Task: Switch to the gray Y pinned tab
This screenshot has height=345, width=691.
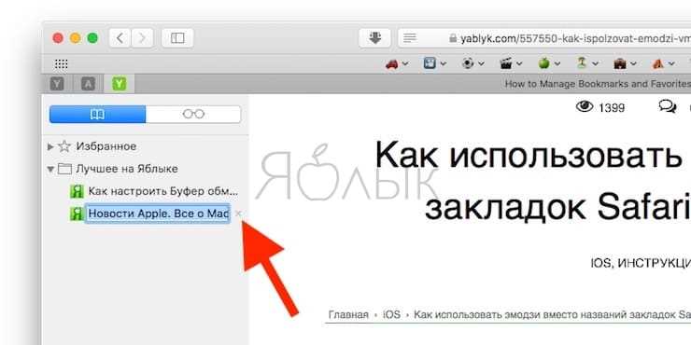Action: [57, 84]
